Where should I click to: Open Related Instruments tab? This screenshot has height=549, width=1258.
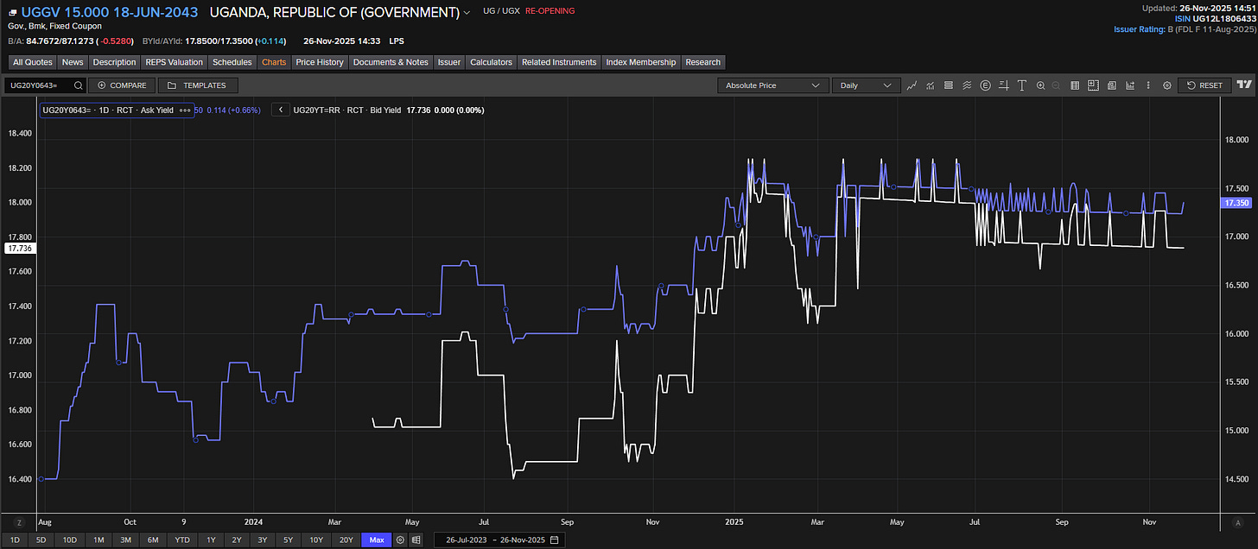tap(559, 62)
